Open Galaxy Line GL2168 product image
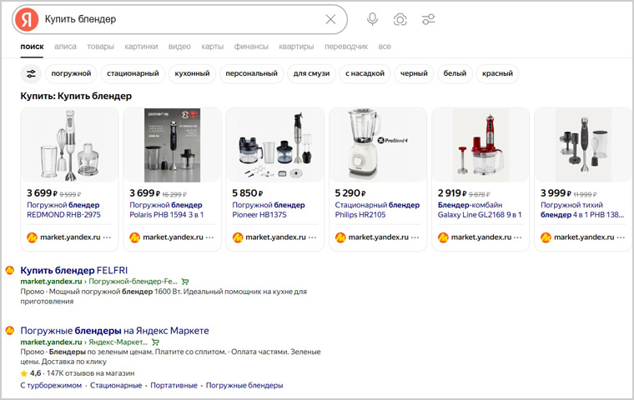 click(x=481, y=145)
